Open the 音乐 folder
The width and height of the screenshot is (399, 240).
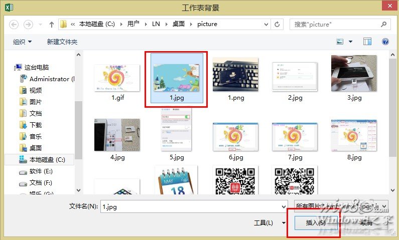(x=31, y=136)
